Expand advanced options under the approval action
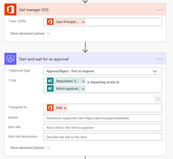173x159 pixels. [30, 148]
